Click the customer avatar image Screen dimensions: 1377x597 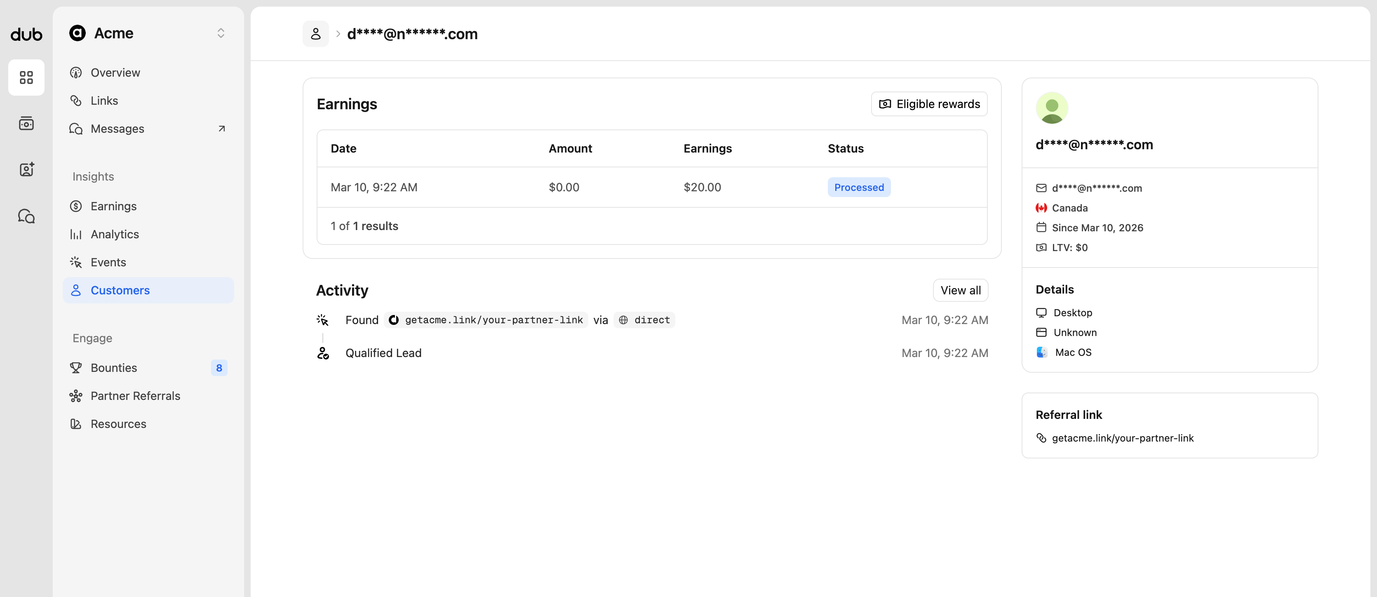tap(1051, 108)
